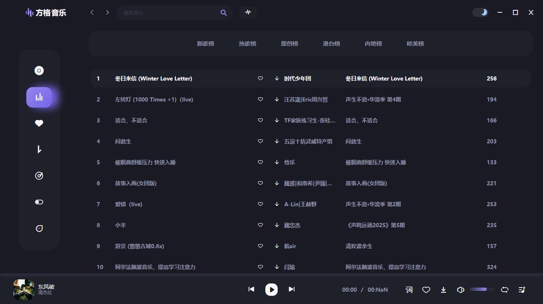
Task: Toggle the dark mode switch
Action: [x=480, y=12]
